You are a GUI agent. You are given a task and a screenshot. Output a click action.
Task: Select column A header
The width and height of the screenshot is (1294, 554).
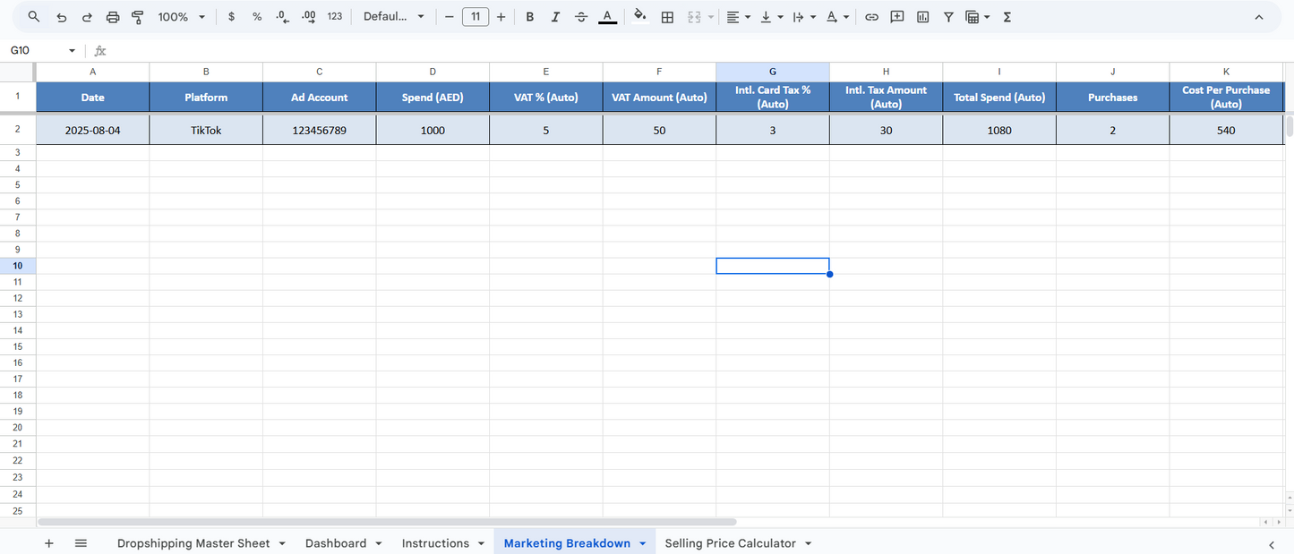click(93, 72)
